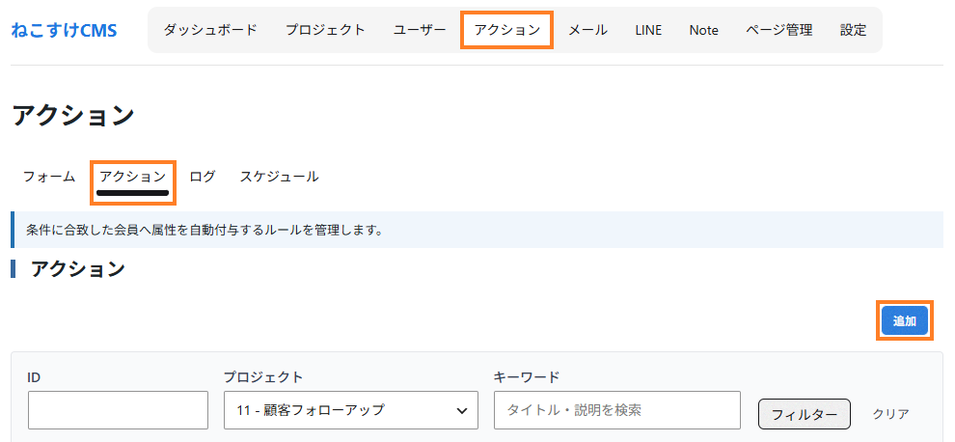Expand the プロジェクト dropdown showing 顧客フォローアップ
The image size is (955, 442).
coord(351,410)
